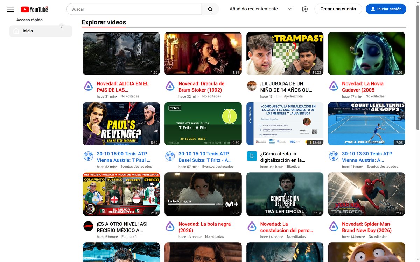
Task: Click the magnifier search button
Action: [x=210, y=9]
